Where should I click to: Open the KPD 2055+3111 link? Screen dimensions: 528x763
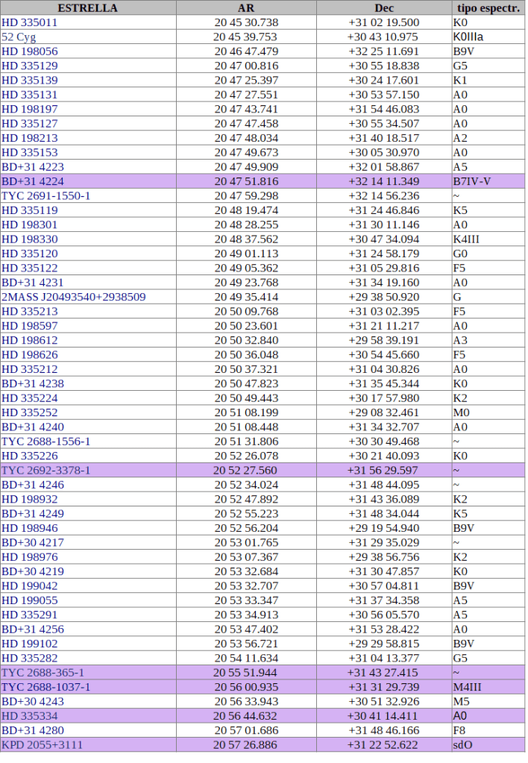tap(43, 744)
